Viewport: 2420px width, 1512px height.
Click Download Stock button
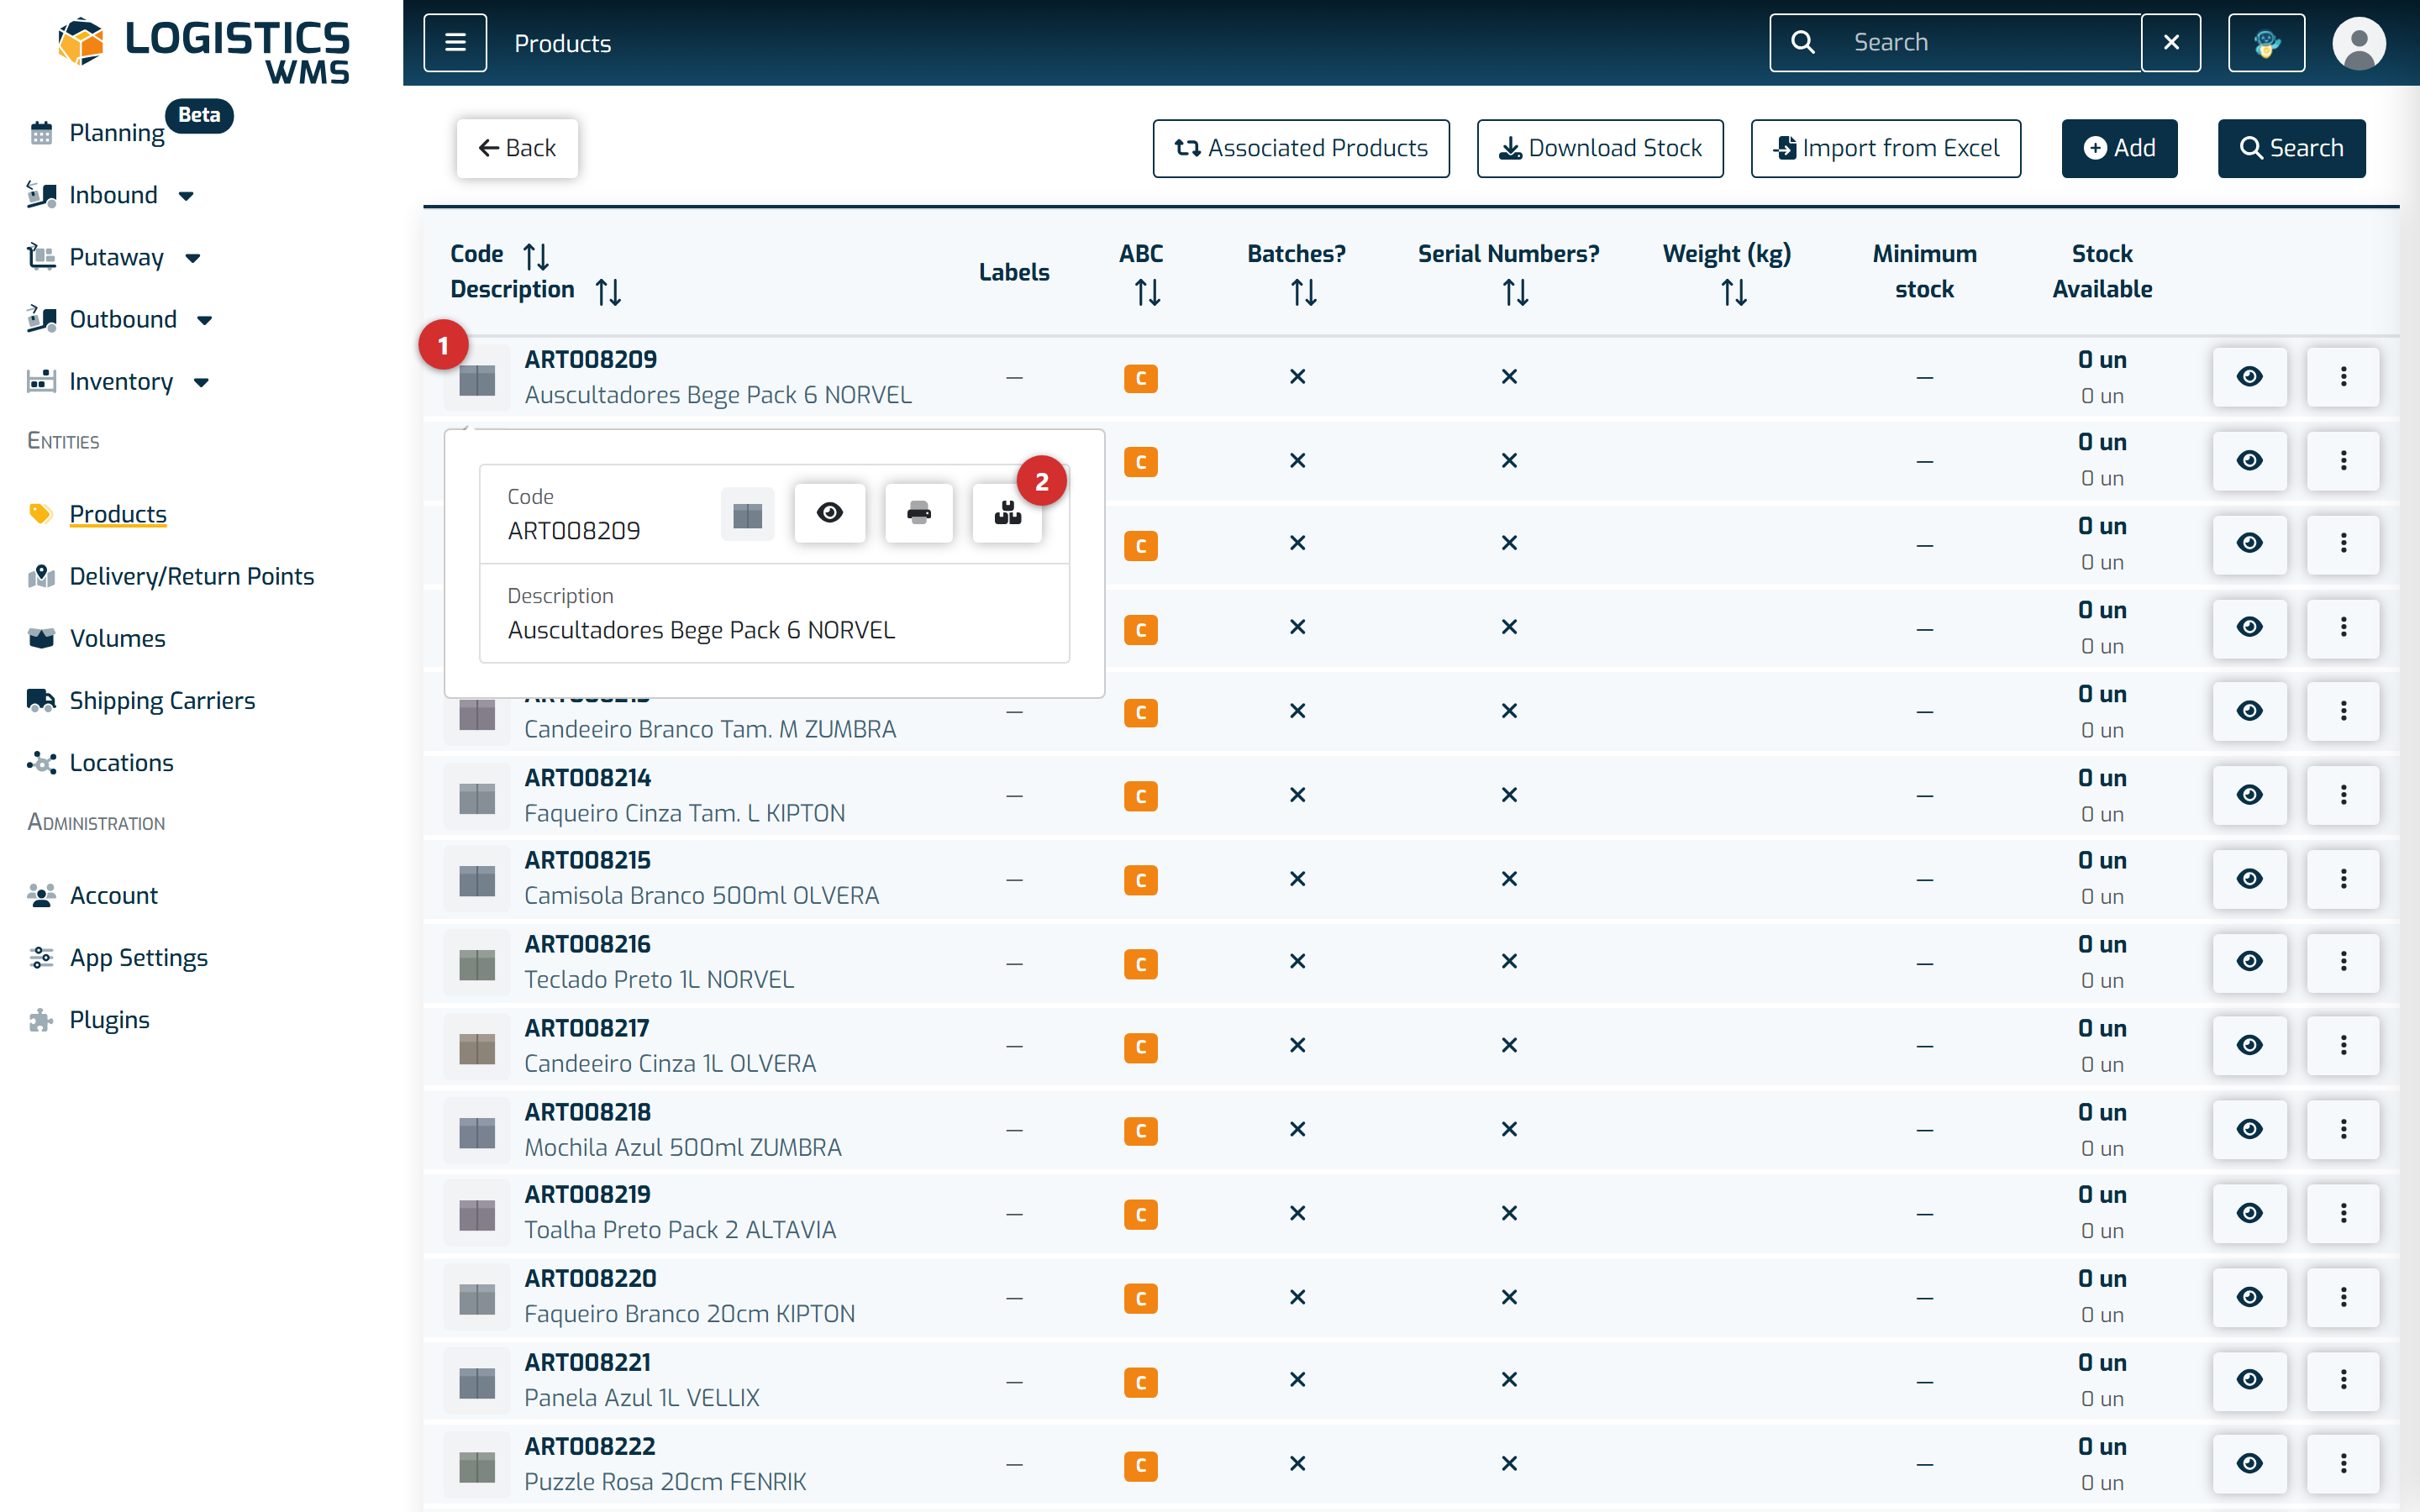click(x=1600, y=148)
